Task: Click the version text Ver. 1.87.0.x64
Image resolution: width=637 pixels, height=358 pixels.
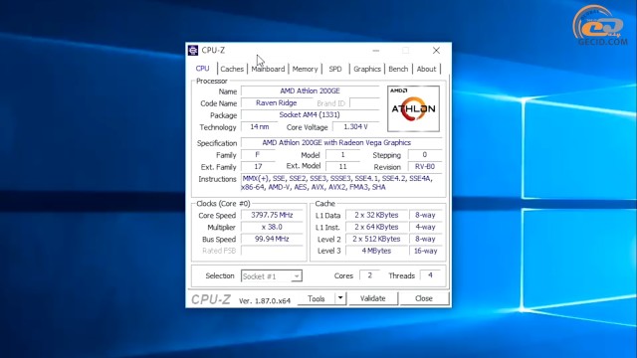Action: point(265,301)
